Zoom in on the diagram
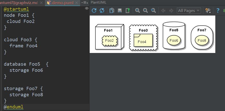 [x=138, y=10]
